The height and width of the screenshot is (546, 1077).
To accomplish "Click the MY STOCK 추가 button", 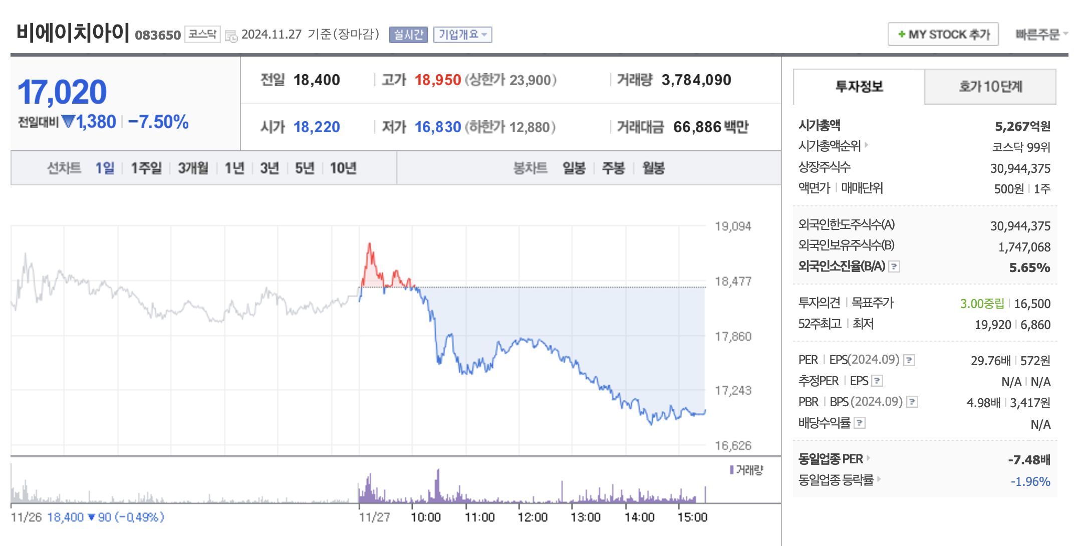I will (943, 34).
